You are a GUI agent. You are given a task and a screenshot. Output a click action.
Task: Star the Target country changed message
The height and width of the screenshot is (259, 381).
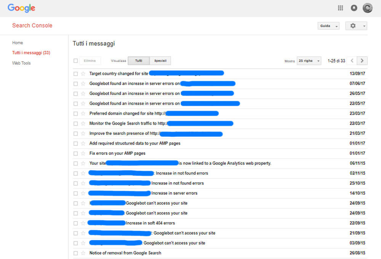tap(83, 74)
